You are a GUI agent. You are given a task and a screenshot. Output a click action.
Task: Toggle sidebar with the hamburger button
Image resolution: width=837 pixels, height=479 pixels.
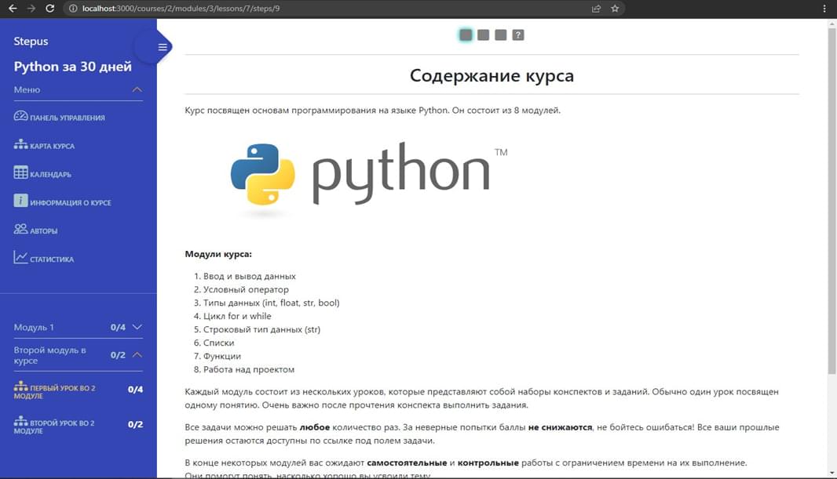tap(163, 47)
